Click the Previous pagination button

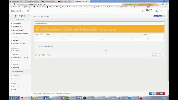pos(154,55)
